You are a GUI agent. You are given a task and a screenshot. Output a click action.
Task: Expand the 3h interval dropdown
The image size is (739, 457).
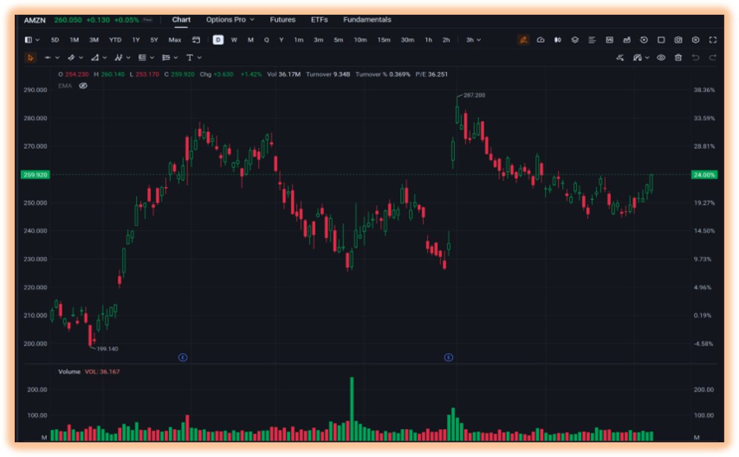pos(474,40)
